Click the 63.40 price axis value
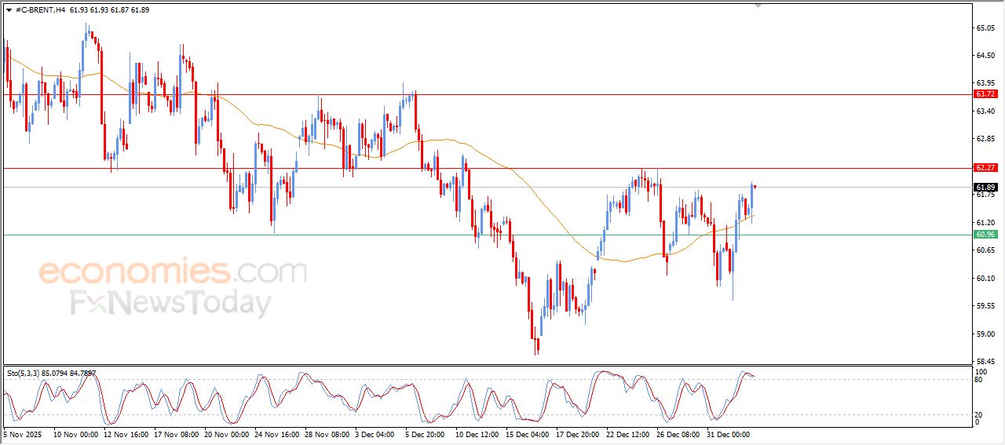The image size is (1005, 445). 985,111
